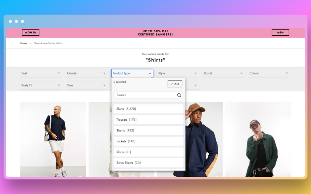Expand the Style filter dropdown
Image resolution: width=311 pixels, height=194 pixels.
[x=178, y=73]
